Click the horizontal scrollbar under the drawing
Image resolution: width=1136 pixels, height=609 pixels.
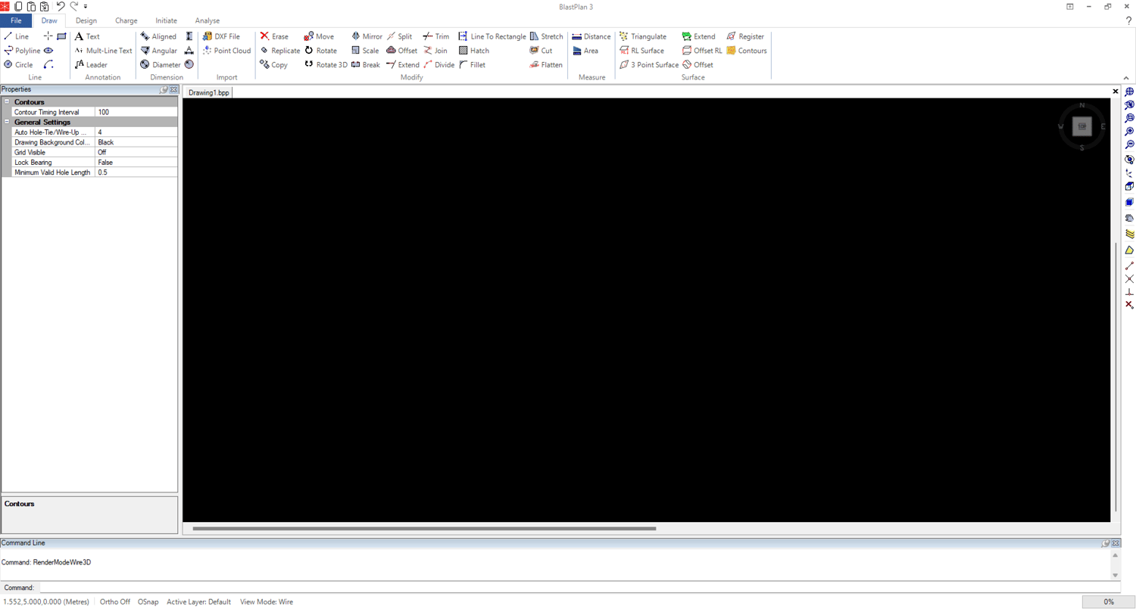pos(424,529)
